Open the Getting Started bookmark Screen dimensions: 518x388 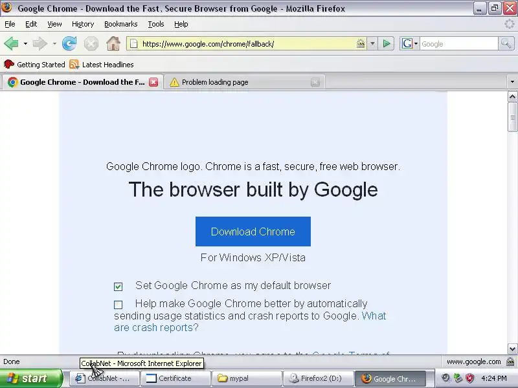click(x=34, y=65)
